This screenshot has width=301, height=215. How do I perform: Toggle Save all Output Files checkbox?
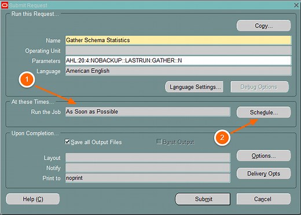(x=67, y=142)
